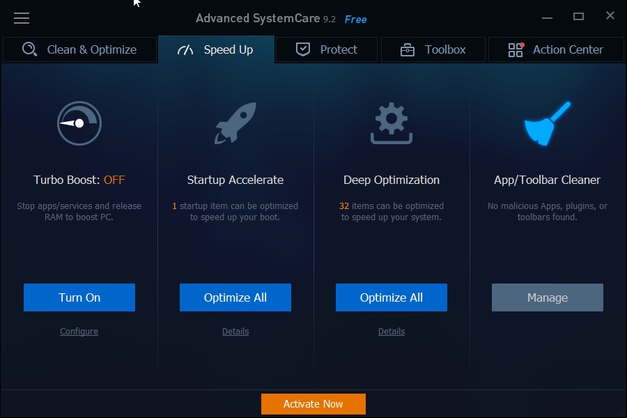Open Configure under Turbo Boost

coord(79,332)
